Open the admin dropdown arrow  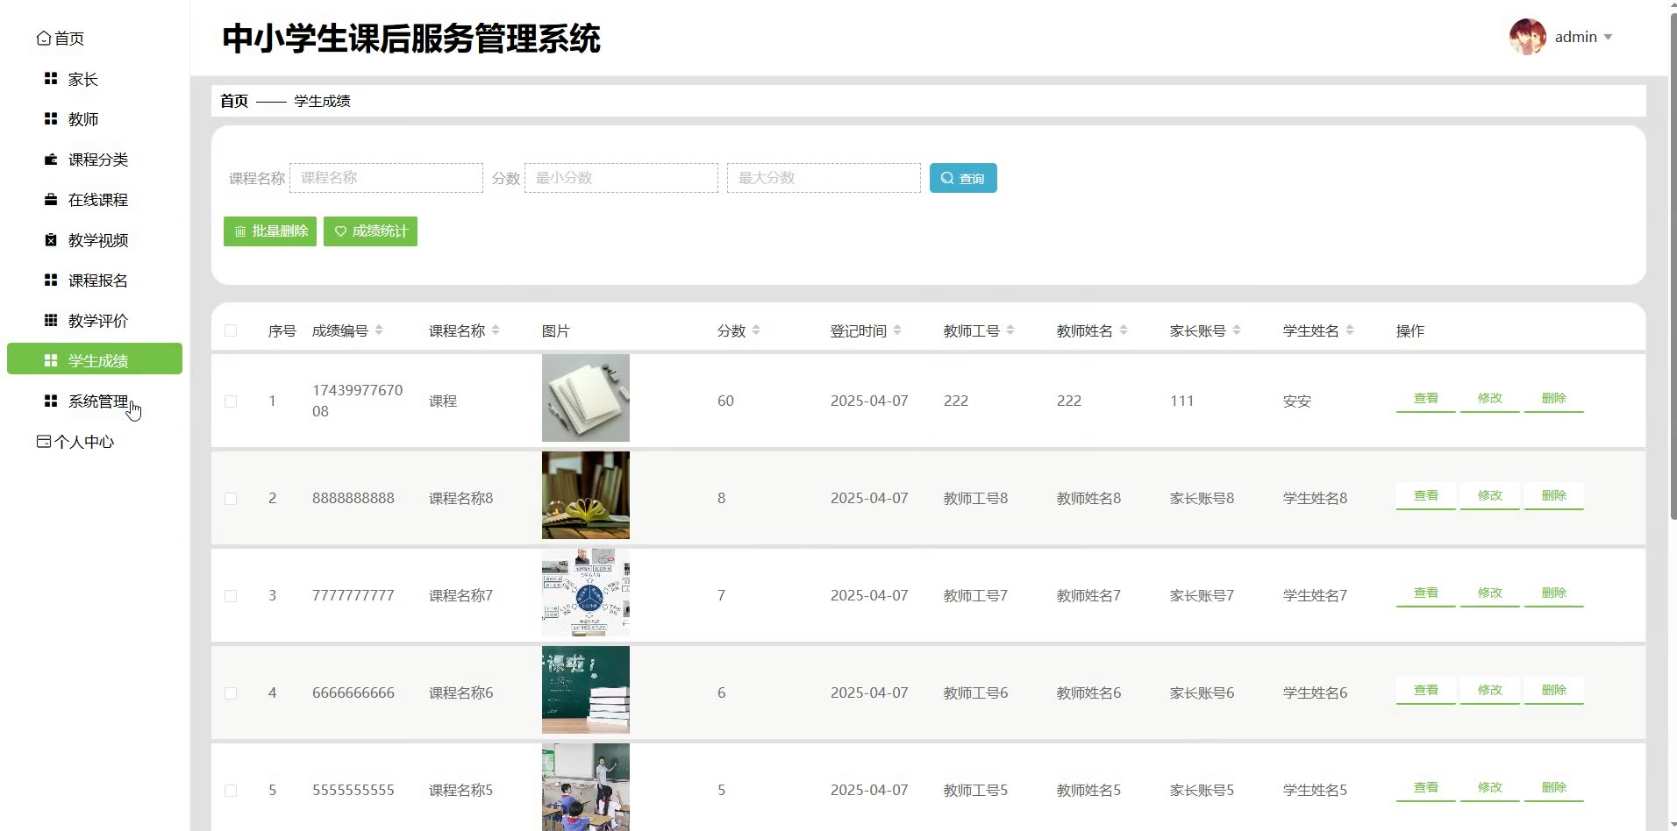(1608, 38)
